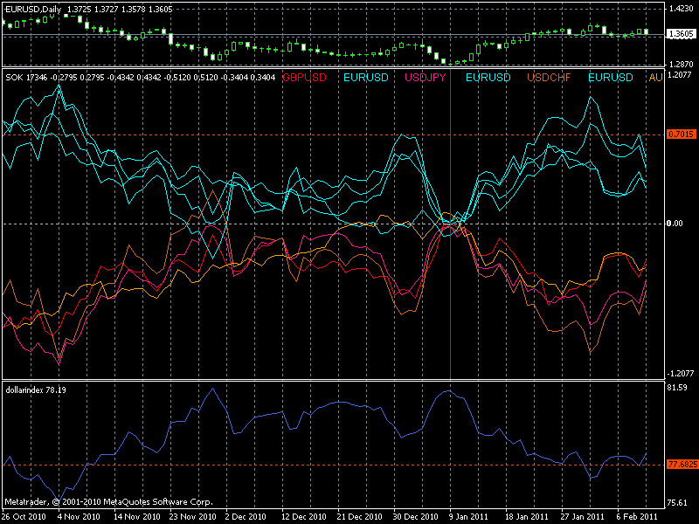This screenshot has height=524, width=699.
Task: Click the 81.59 dollar index scale value
Action: [x=678, y=388]
